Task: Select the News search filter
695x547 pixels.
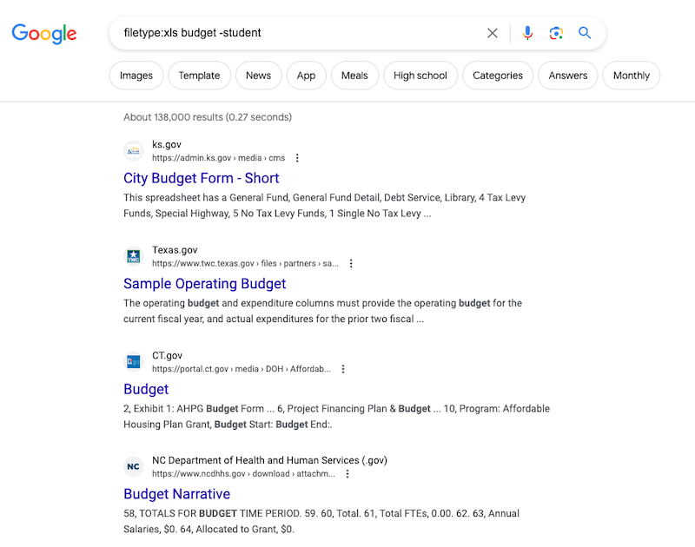Action: click(x=258, y=76)
